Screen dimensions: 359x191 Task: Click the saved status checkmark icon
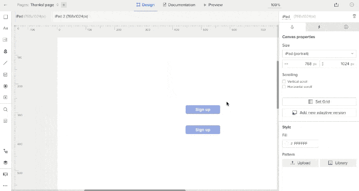pyautogui.click(x=352, y=5)
